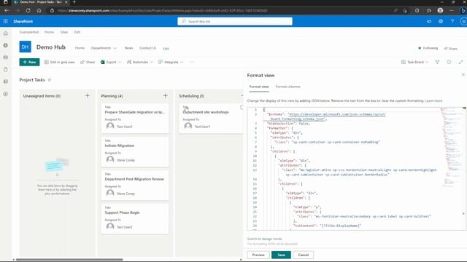
Task: Toggle Following star for Demo Hub
Action: click(420, 48)
